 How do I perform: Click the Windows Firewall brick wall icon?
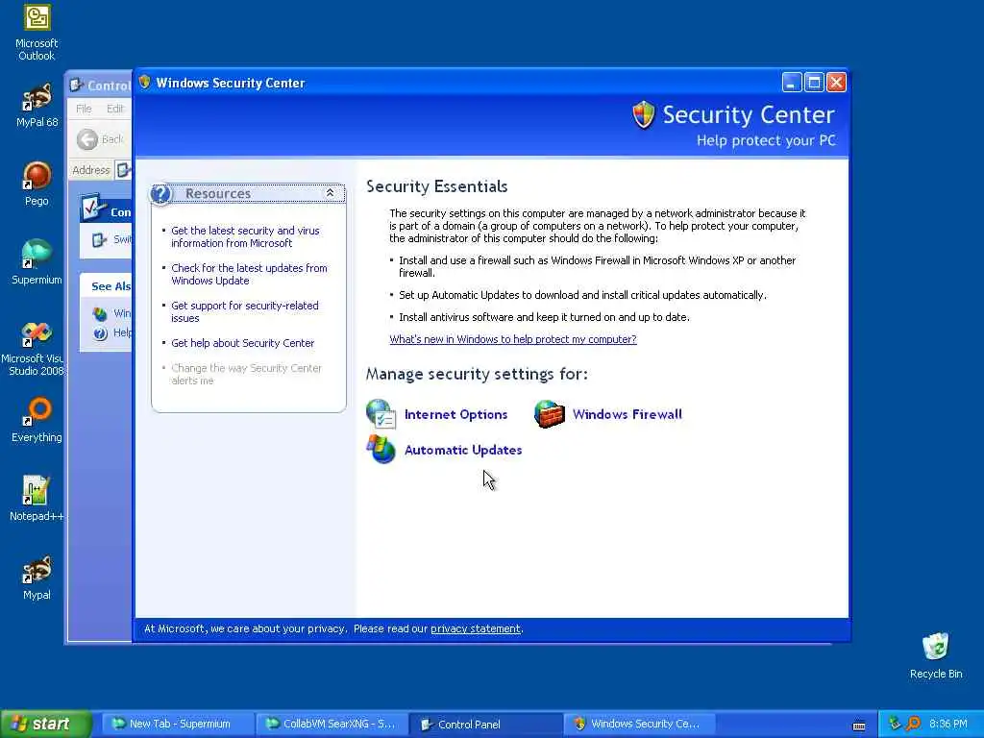(549, 414)
